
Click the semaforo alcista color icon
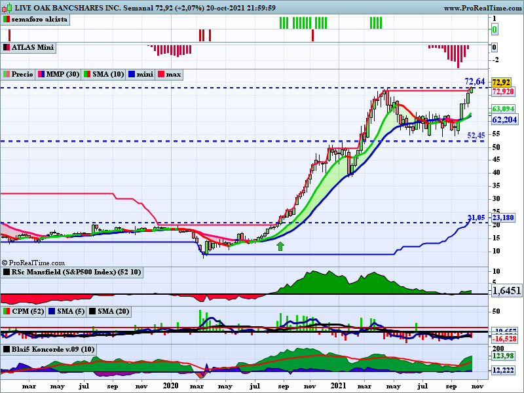(x=7, y=20)
